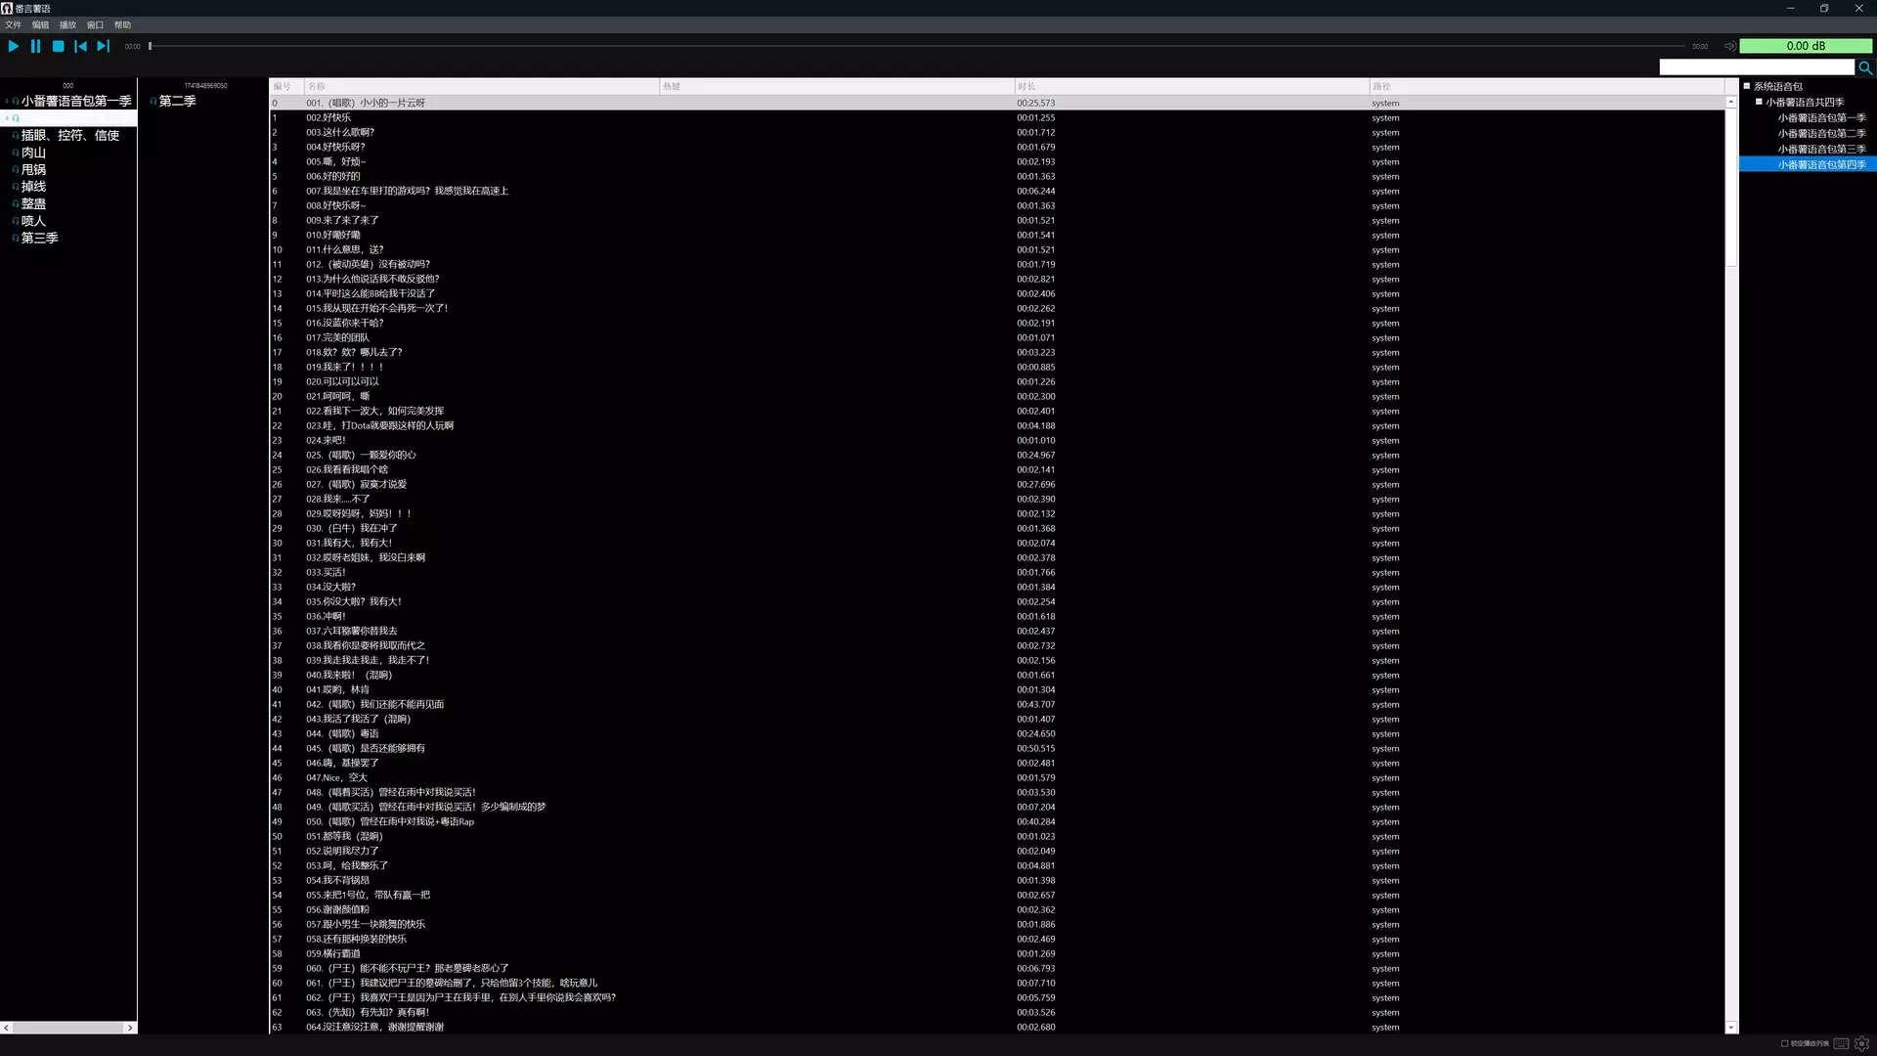Viewport: 1877px width, 1056px height.
Task: Click into the search text field
Action: [1756, 67]
